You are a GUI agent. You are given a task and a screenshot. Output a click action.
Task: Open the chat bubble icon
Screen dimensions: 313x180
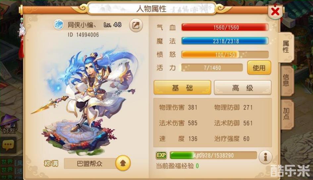pos(8,145)
